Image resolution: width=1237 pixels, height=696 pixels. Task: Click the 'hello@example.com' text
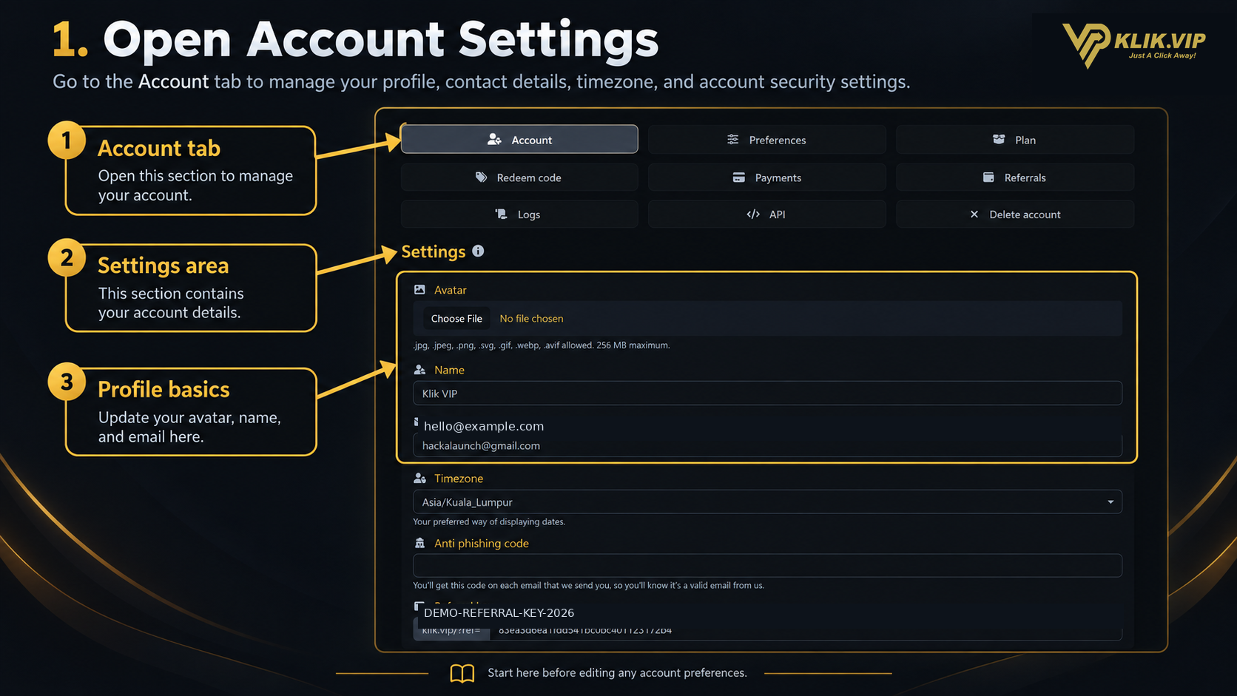(x=484, y=426)
